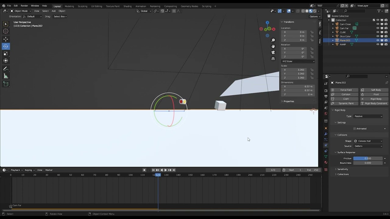The height and width of the screenshot is (219, 390).
Task: Toggle Collection exclude checkbox in outliner
Action: [x=374, y=20]
